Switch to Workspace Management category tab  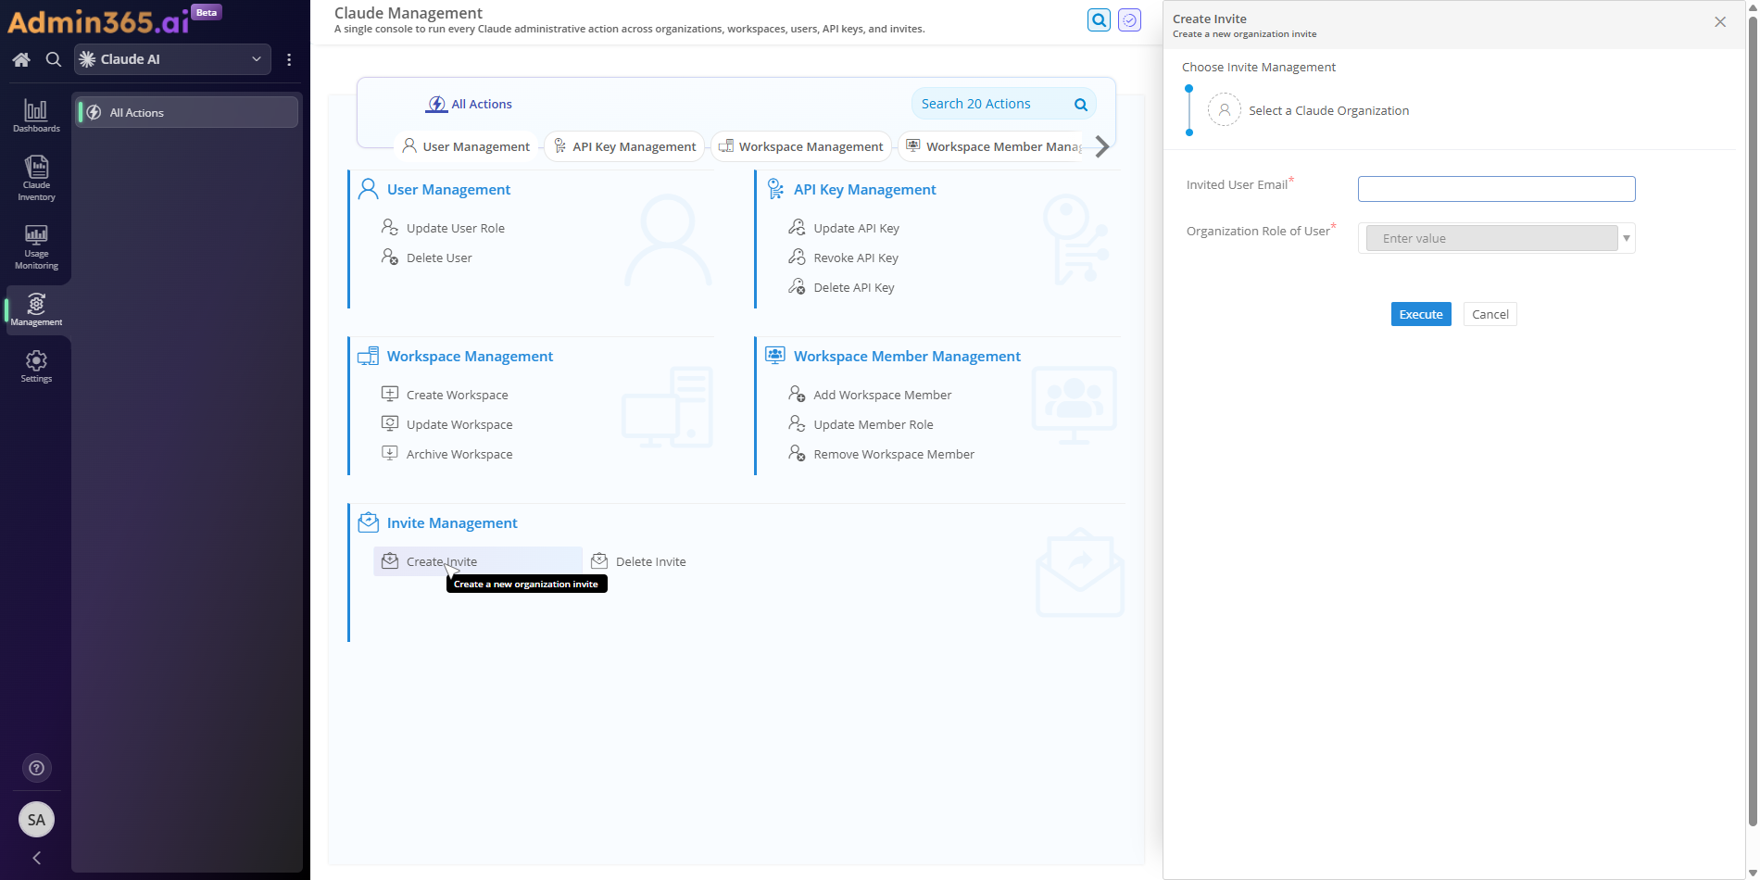(x=801, y=146)
